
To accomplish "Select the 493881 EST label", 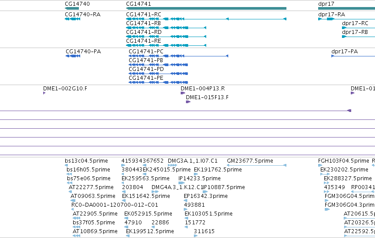I will tap(194, 205).
